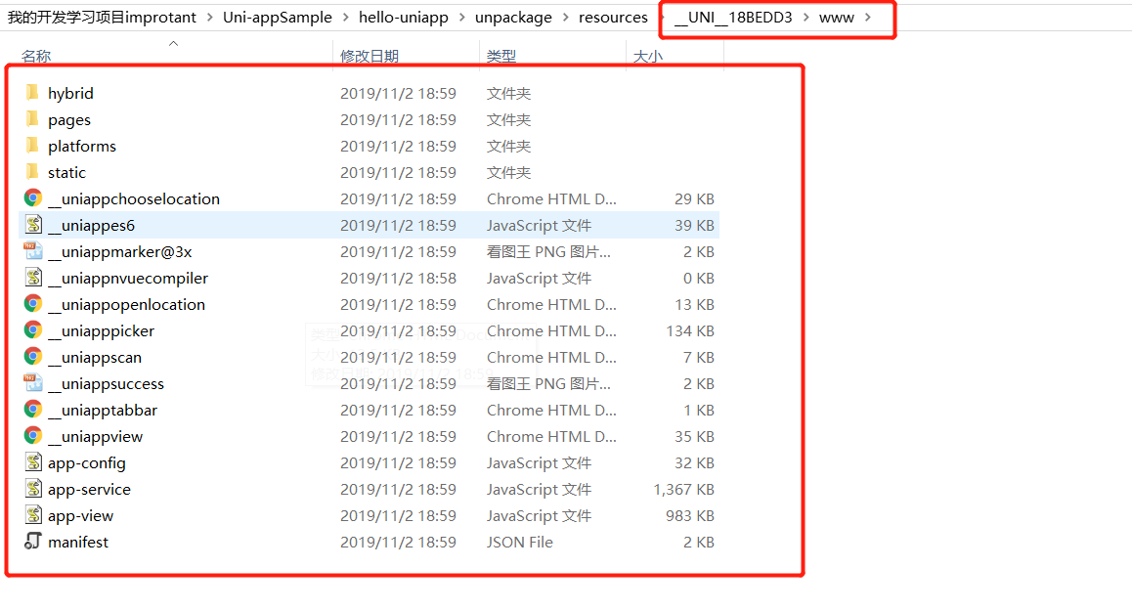Select script icon of app-service
This screenshot has width=1132, height=612.
click(33, 489)
